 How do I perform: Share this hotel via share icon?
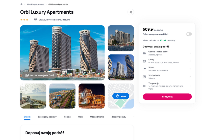click(131, 12)
